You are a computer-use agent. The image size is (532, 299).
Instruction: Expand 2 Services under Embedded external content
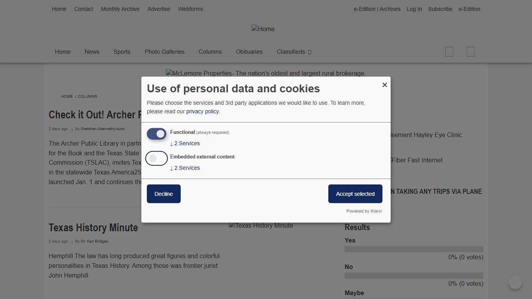coord(185,168)
